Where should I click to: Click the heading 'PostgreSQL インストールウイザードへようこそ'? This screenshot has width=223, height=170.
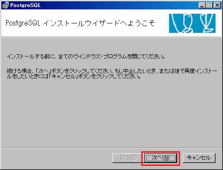click(80, 23)
